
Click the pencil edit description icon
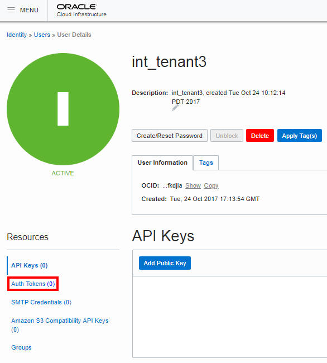point(175,108)
